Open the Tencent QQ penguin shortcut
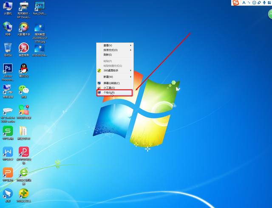Screen dimensions: 272x208 [x=24, y=70]
